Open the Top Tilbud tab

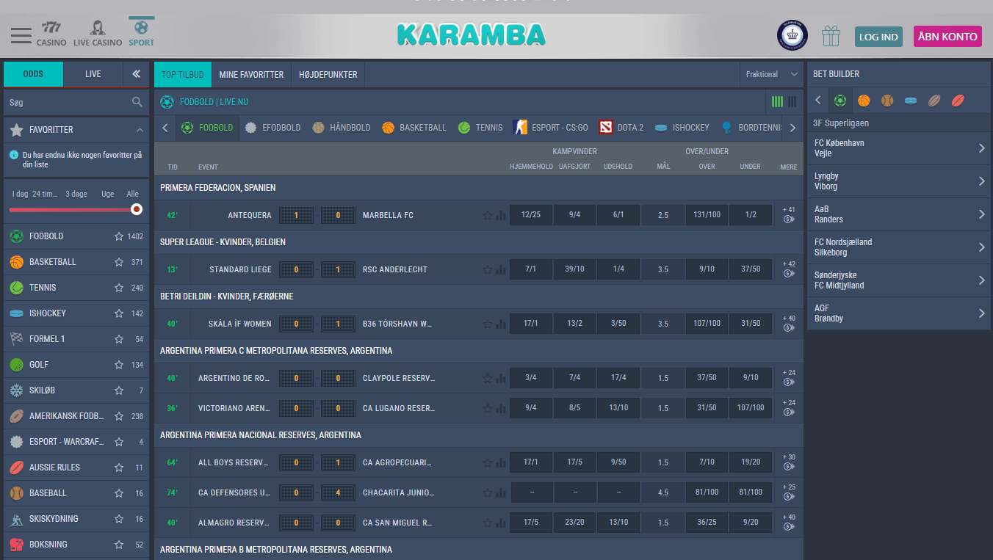tap(183, 74)
